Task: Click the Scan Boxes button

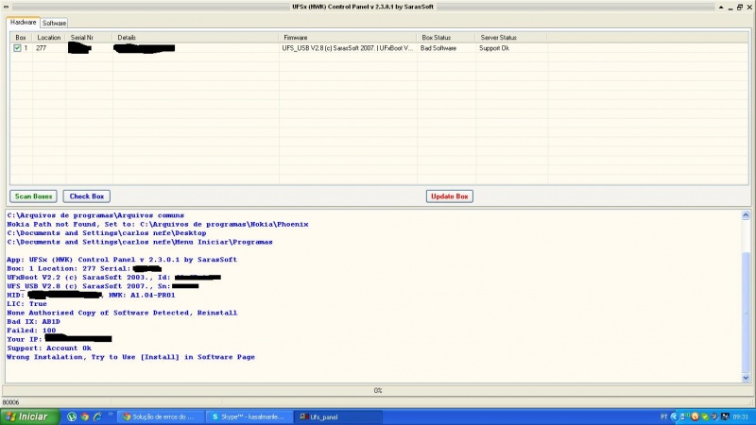Action: [x=33, y=196]
